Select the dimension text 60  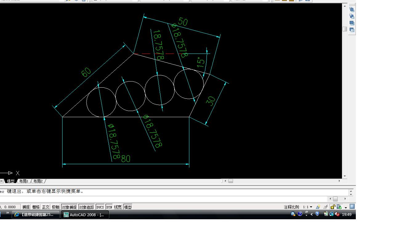click(86, 72)
